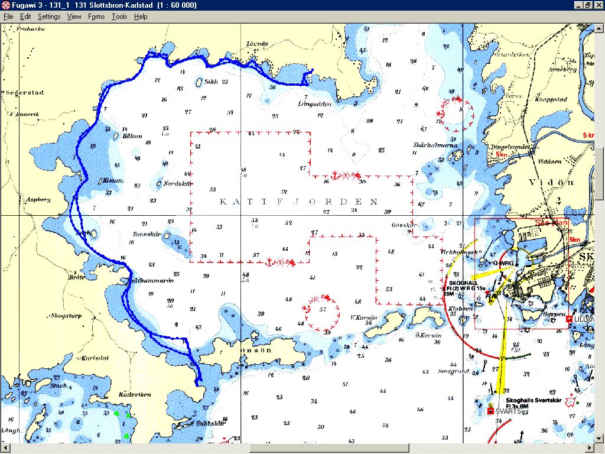
Task: Click the Hökan label
Action: [132, 137]
